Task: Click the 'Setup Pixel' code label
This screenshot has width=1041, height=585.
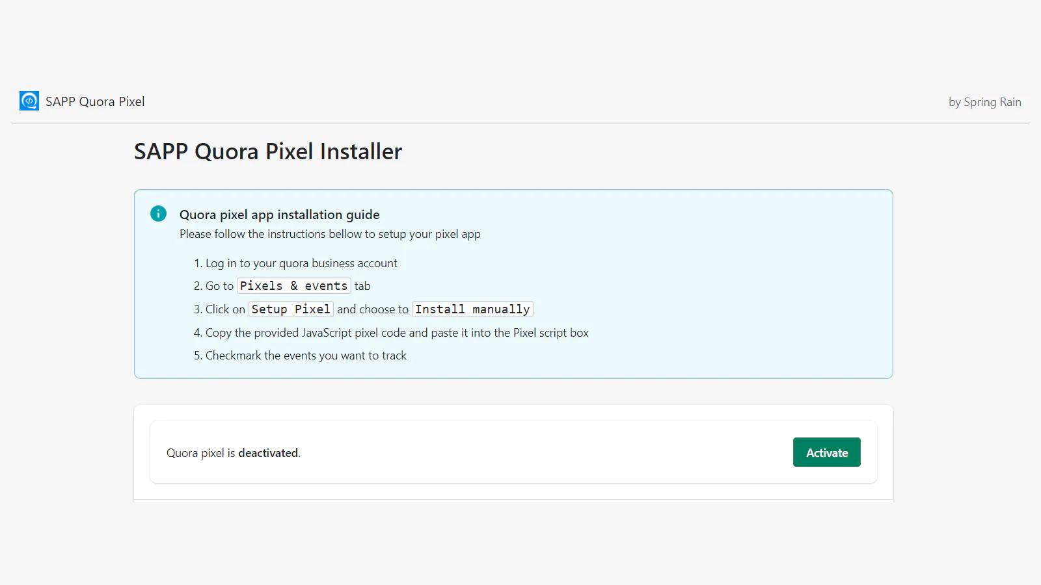Action: click(x=291, y=309)
